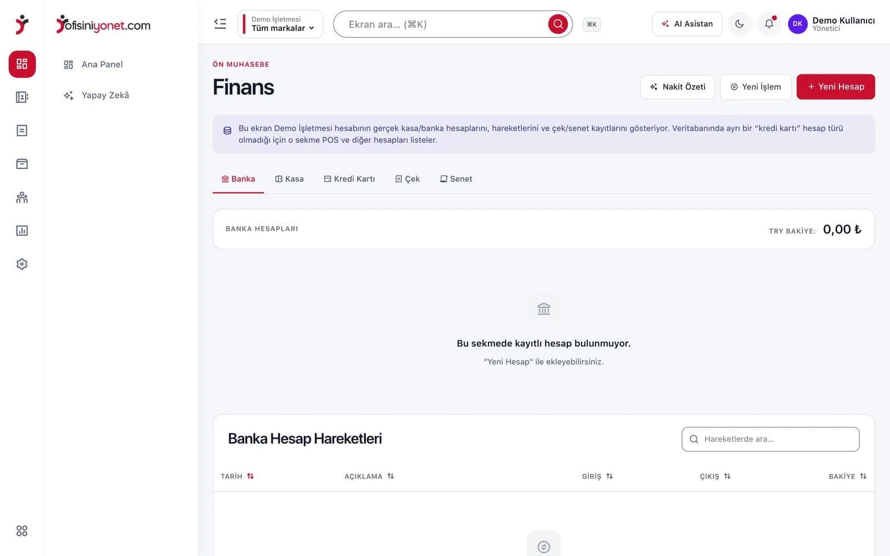Sort by the AÇIKLAMA column
890x556 pixels.
pyautogui.click(x=369, y=476)
